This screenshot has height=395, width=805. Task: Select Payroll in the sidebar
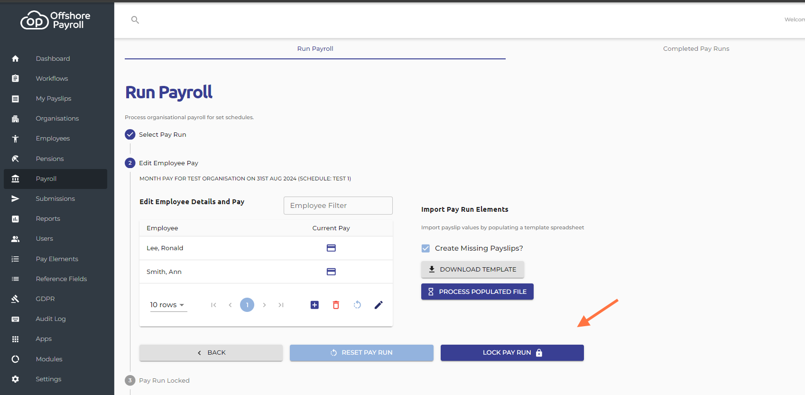(56, 179)
